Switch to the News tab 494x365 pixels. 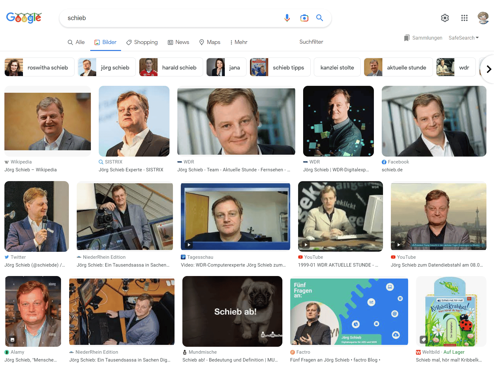178,42
